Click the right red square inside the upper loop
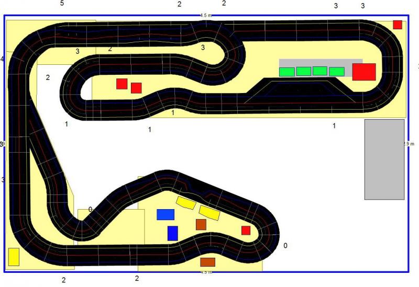The height and width of the screenshot is (287, 419). [136, 88]
